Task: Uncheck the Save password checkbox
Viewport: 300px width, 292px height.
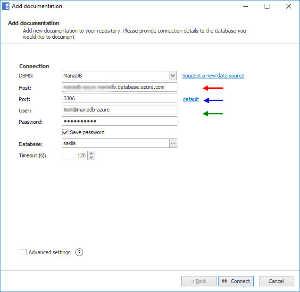Action: click(66, 132)
